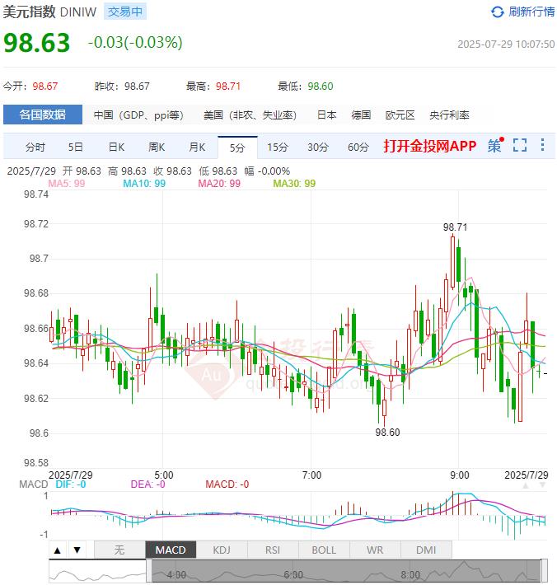Switch to the 15分 timeframe tab
This screenshot has height=585, width=557.
[278, 147]
